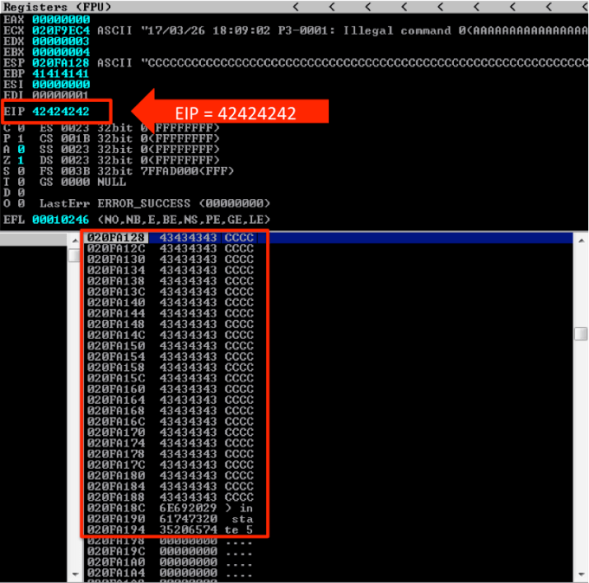Viewport: 589px width, 583px height.
Task: Select the highlighted stack row 020FA128
Action: 173,237
